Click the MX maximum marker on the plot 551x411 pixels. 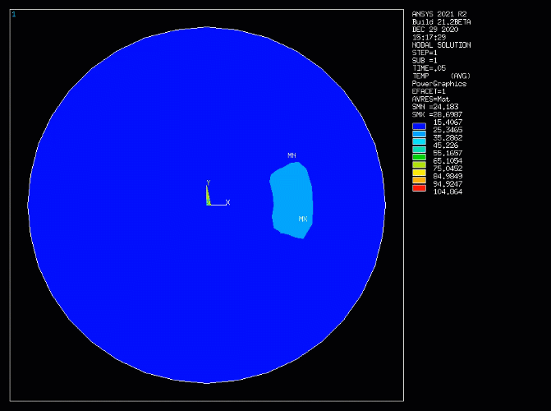tap(303, 219)
